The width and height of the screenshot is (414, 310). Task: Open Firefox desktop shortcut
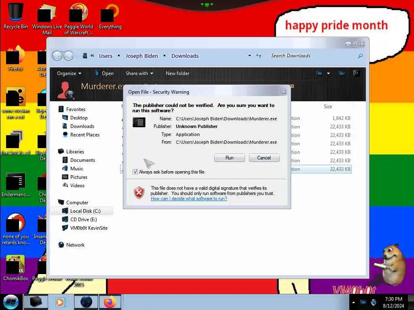tap(16, 59)
